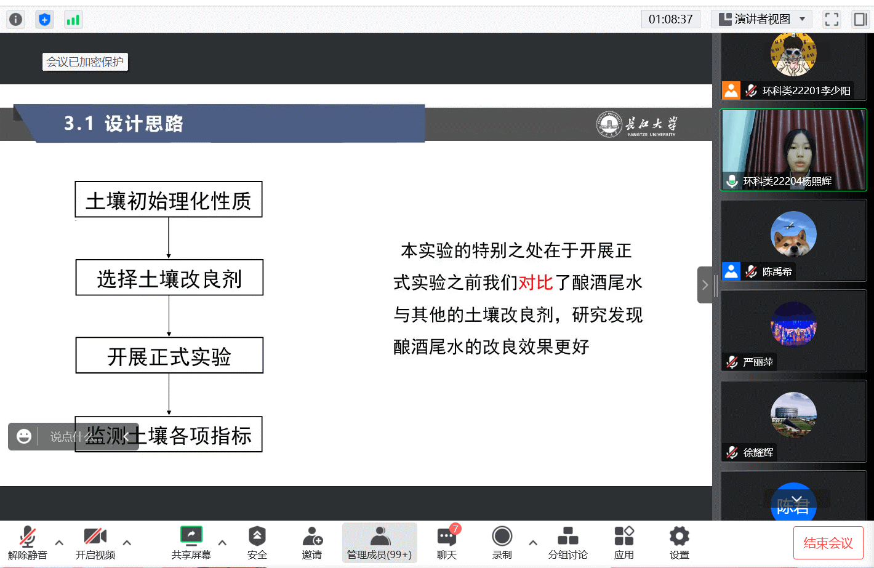
Task: Start sharing with 共享屏幕
Action: click(191, 543)
